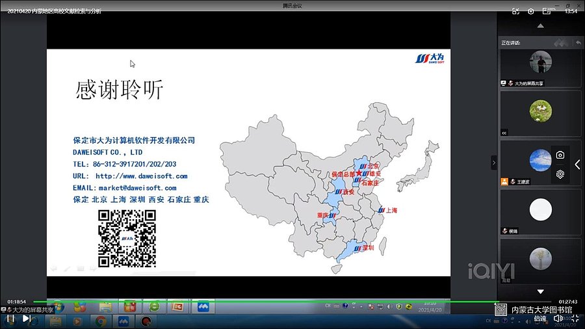Select participant cc avatar
The width and height of the screenshot is (585, 329).
pos(540,111)
